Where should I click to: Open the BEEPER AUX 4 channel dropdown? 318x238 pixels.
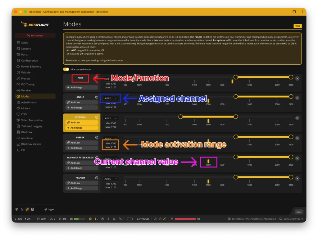111,138
